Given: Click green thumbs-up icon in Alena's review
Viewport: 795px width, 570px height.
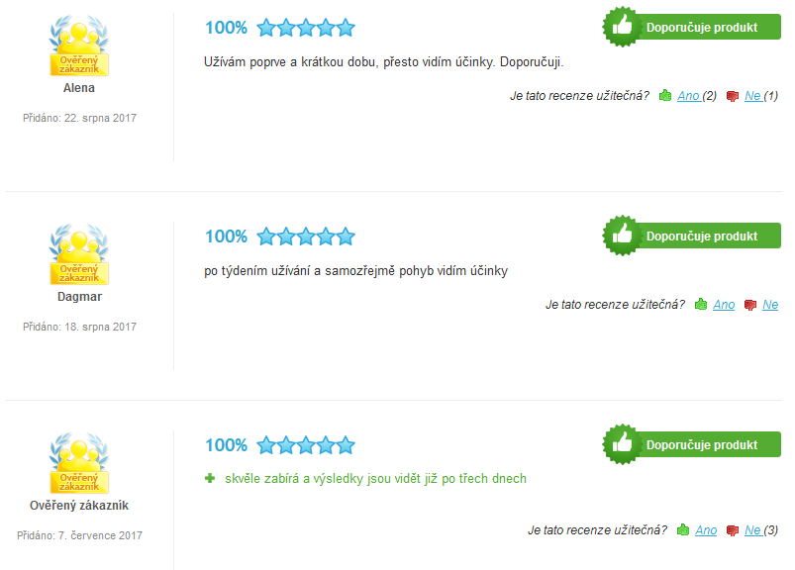Looking at the screenshot, I should (x=664, y=95).
